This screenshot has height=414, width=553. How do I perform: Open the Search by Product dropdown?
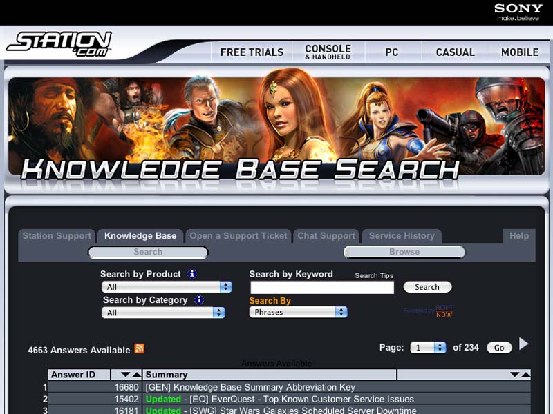tap(167, 286)
